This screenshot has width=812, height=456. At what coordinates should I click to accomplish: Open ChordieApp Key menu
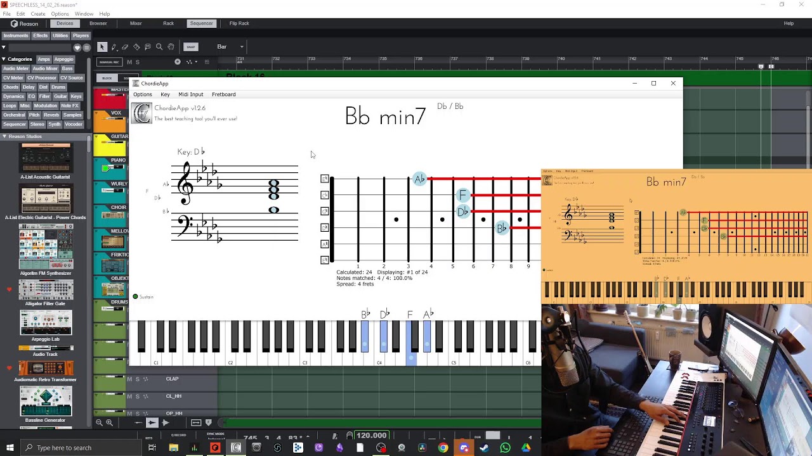pos(165,94)
